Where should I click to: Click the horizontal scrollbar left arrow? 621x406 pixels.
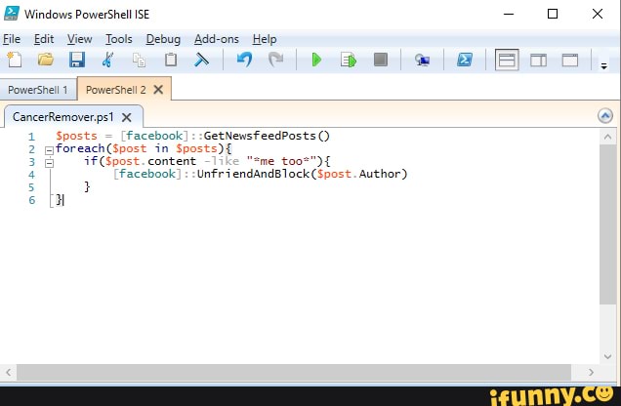click(9, 372)
